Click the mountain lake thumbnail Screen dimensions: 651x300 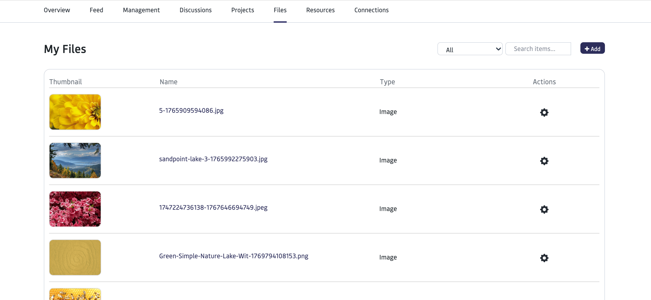point(75,160)
